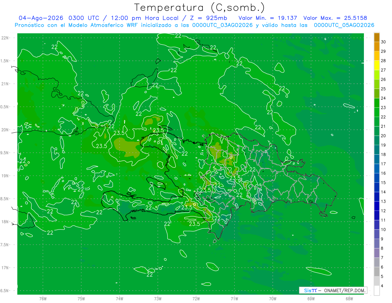Screen dimensions: 392x303
Task: Click longitude label '75W'
Action: [81, 299]
